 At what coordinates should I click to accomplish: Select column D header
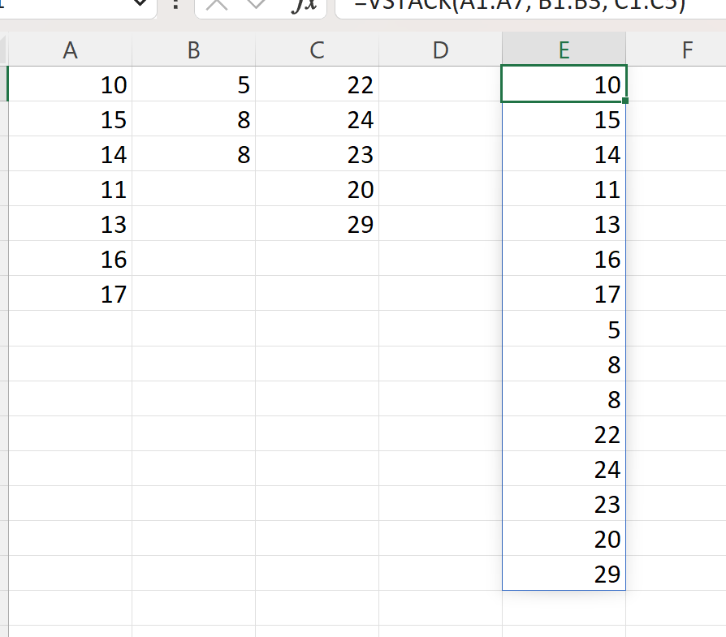[x=440, y=49]
